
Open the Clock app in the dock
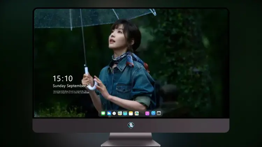click(114, 114)
